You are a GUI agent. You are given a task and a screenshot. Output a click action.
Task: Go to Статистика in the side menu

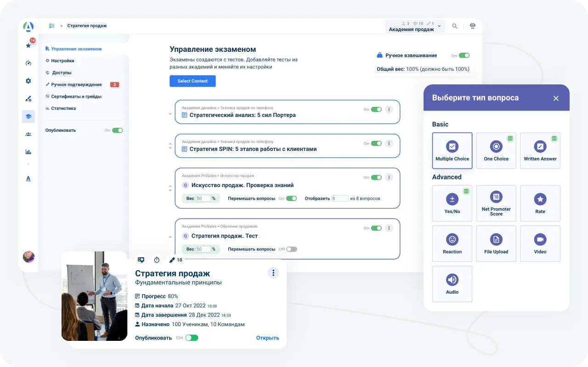[x=63, y=108]
